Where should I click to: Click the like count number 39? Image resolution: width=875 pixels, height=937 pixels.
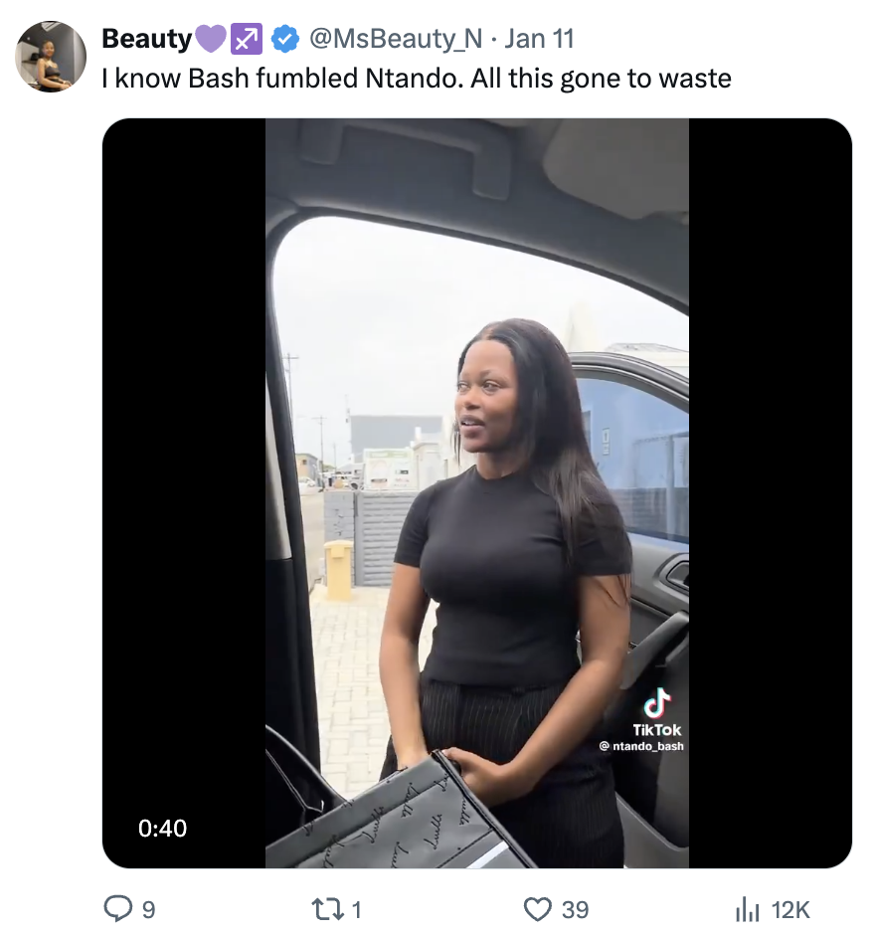[x=575, y=909]
